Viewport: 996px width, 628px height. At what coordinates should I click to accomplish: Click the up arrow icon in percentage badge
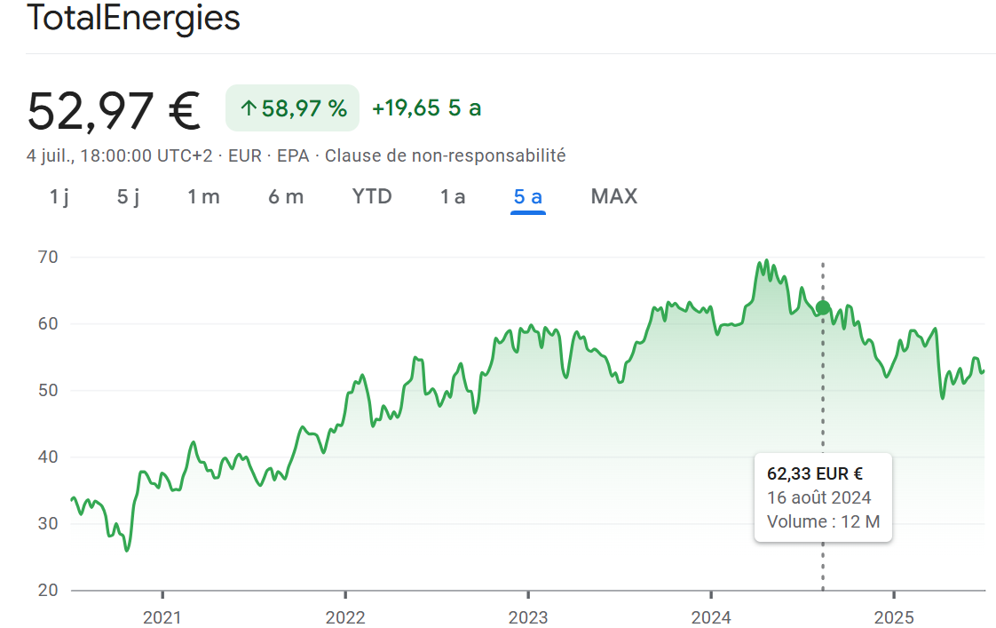(x=249, y=108)
